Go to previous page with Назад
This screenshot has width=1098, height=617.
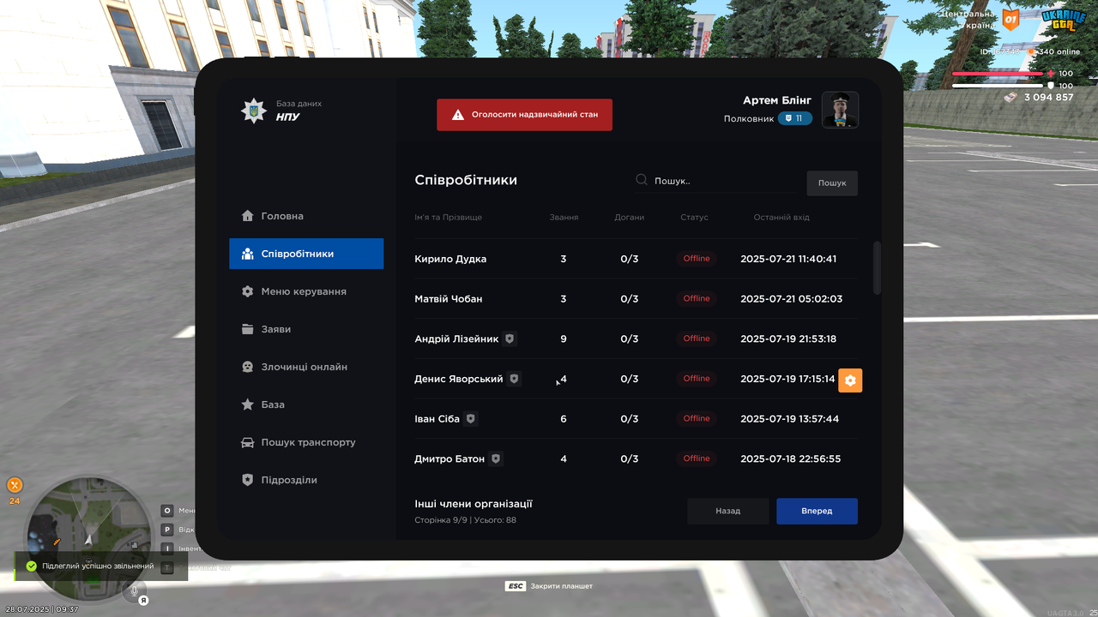(728, 511)
